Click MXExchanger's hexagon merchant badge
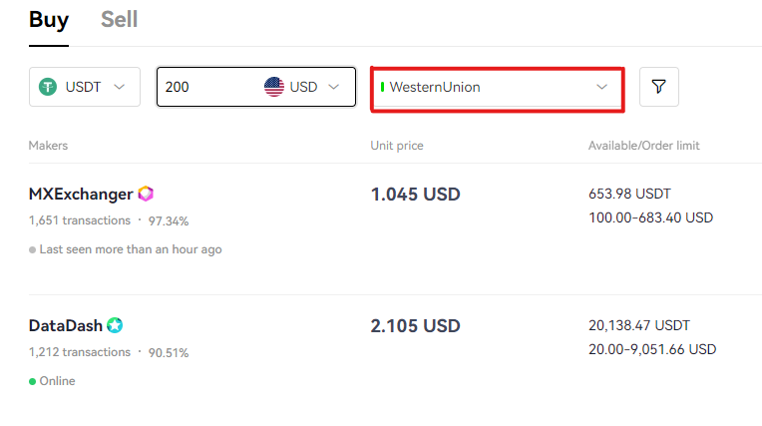762x426 pixels. coord(146,194)
